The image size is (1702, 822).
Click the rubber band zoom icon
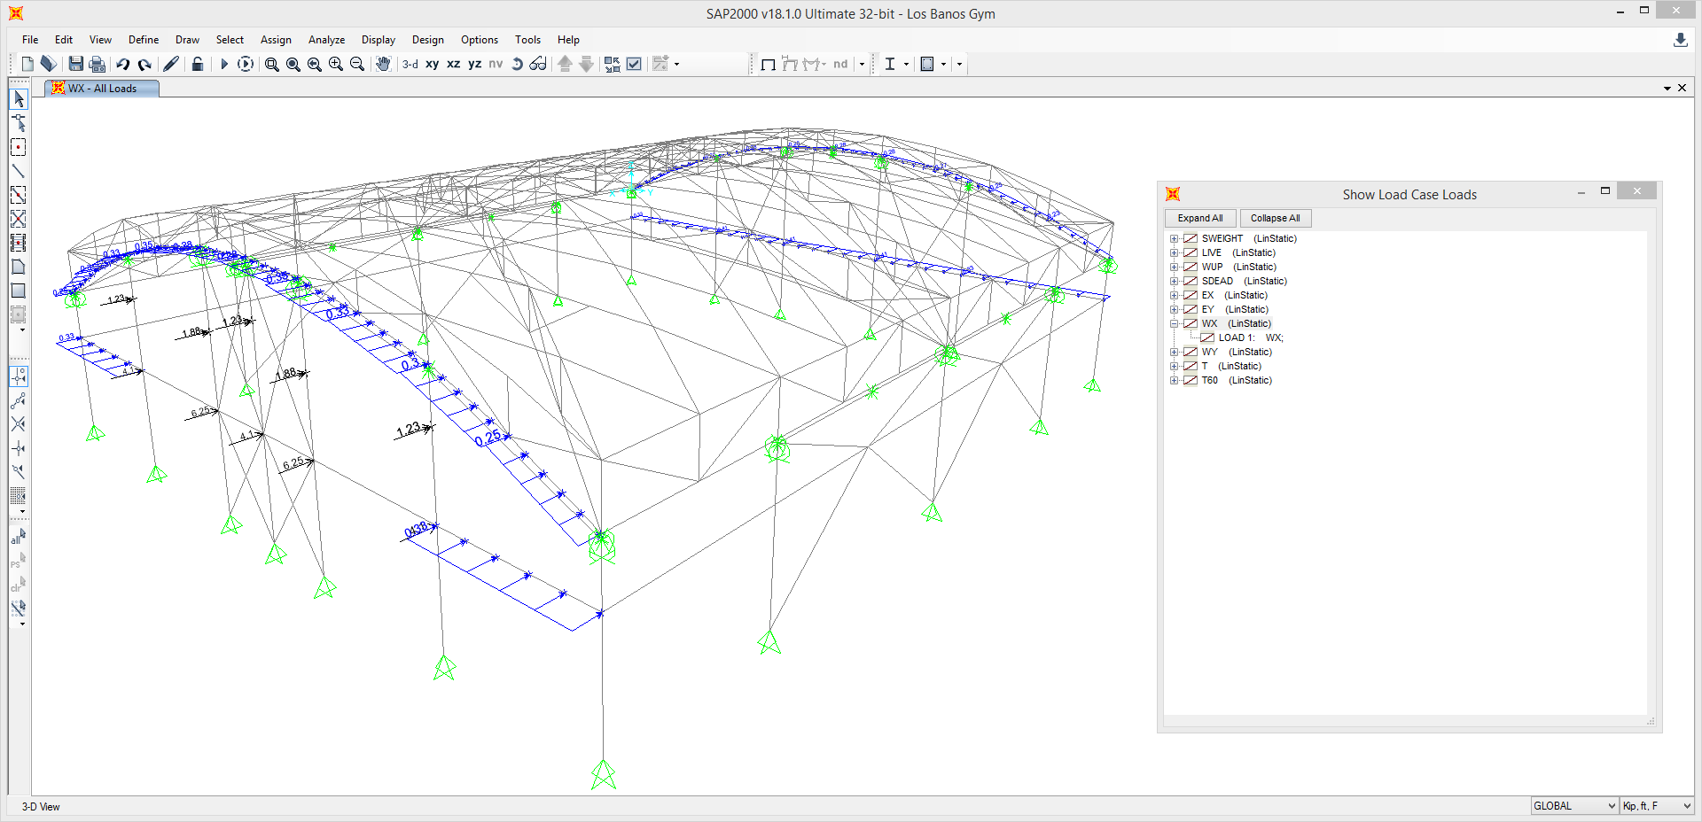tap(272, 64)
